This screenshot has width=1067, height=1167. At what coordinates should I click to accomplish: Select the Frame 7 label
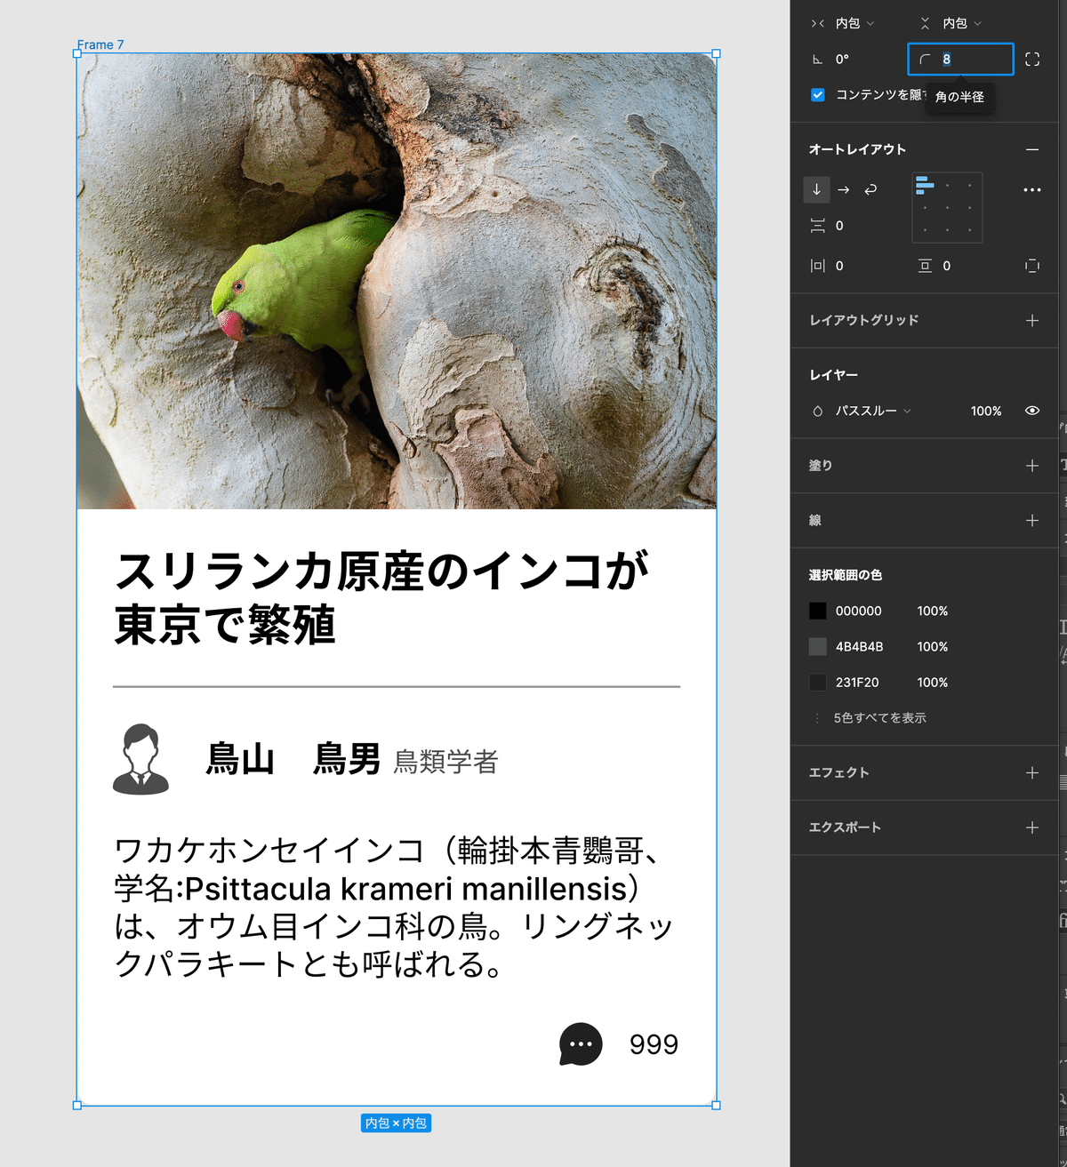pyautogui.click(x=100, y=44)
